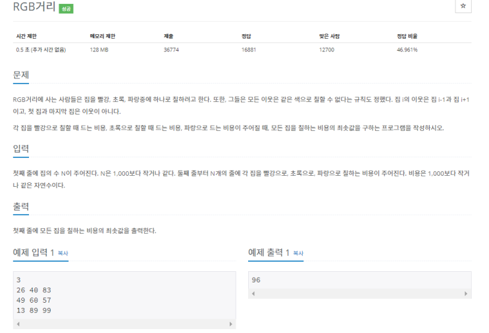Click the 제출 column header
The width and height of the screenshot is (489, 333).
pyautogui.click(x=168, y=36)
